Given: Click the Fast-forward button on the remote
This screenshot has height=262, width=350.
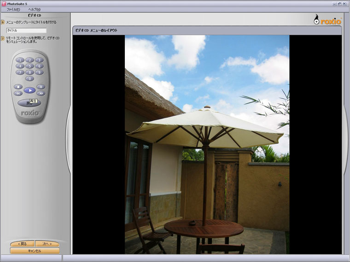Looking at the screenshot, I should pos(41,93).
